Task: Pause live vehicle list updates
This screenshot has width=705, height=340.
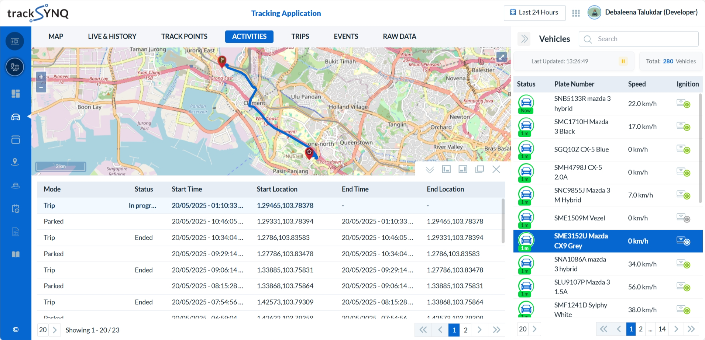Action: (x=623, y=61)
